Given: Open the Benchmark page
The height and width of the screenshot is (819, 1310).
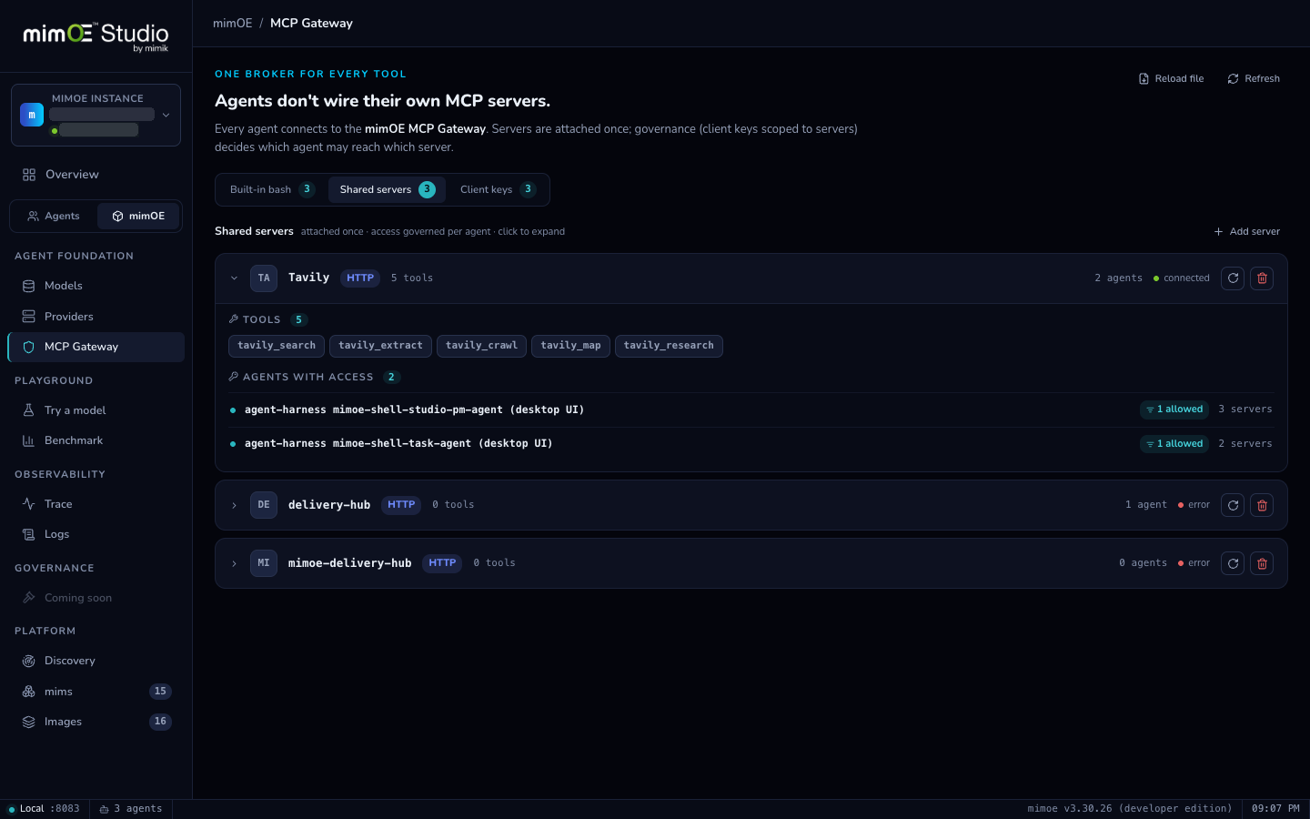Looking at the screenshot, I should (96, 440).
